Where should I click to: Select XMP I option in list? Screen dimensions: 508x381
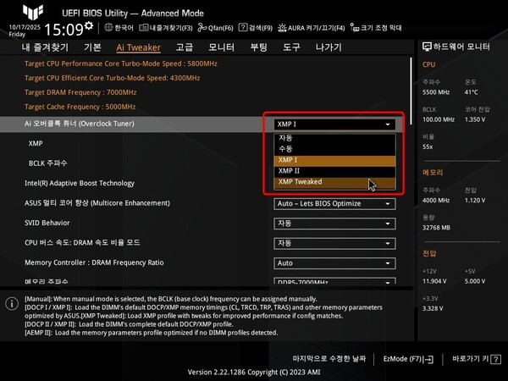coord(334,160)
